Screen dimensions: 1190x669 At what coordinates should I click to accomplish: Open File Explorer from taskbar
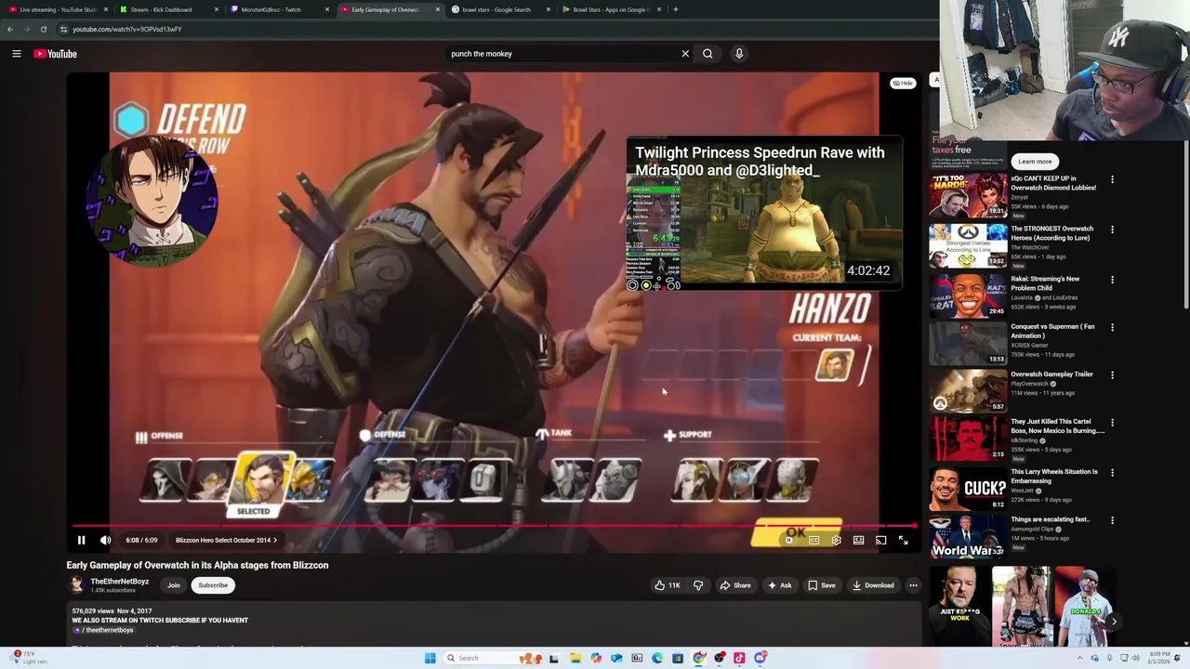tap(575, 658)
